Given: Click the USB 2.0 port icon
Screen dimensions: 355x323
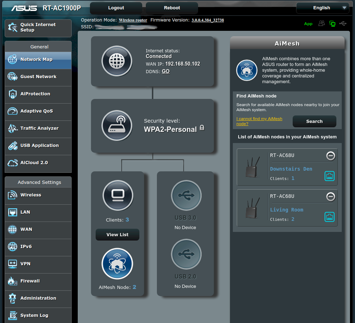Looking at the screenshot, I should click(186, 254).
